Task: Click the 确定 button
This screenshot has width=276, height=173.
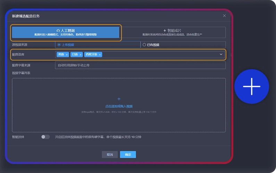Action: pos(128,155)
